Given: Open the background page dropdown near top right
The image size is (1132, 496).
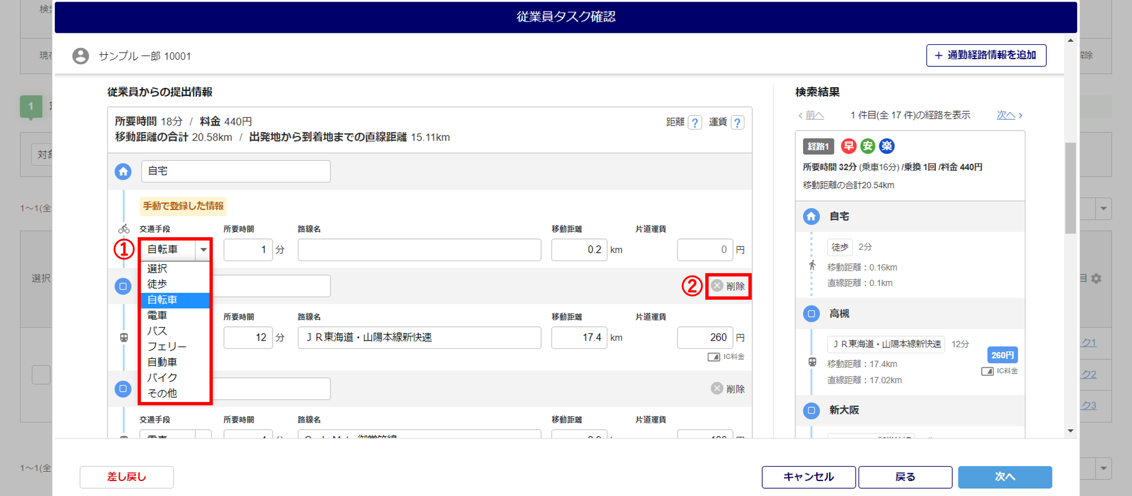Looking at the screenshot, I should pos(1103,208).
